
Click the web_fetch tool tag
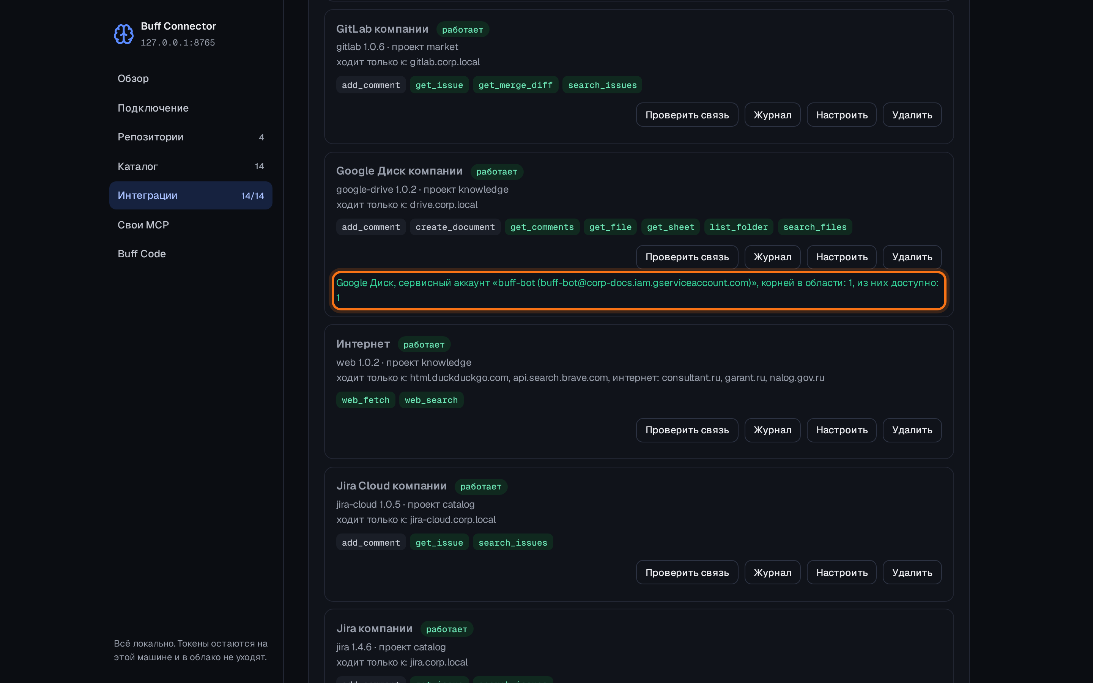pyautogui.click(x=365, y=400)
